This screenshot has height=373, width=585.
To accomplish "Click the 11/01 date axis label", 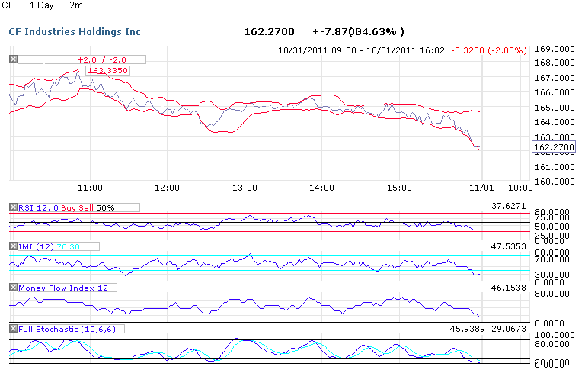I will [x=481, y=188].
